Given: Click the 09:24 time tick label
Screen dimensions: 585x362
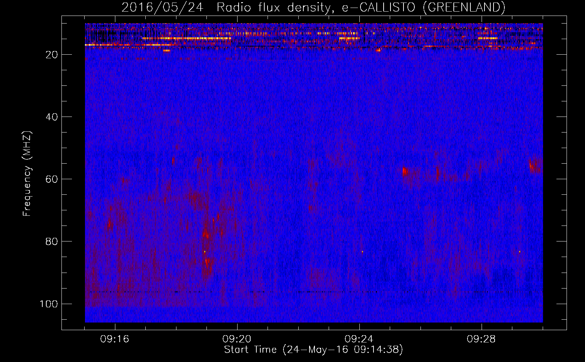Looking at the screenshot, I should tap(359, 339).
